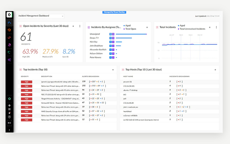
Task: Open Open Incidents widget three-dot menu
Action: coord(80,26)
